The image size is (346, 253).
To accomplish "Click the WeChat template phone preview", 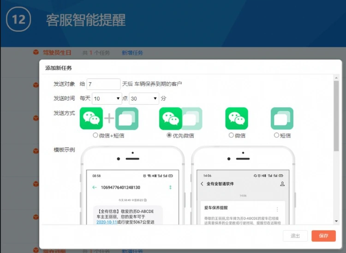I will point(243,186).
